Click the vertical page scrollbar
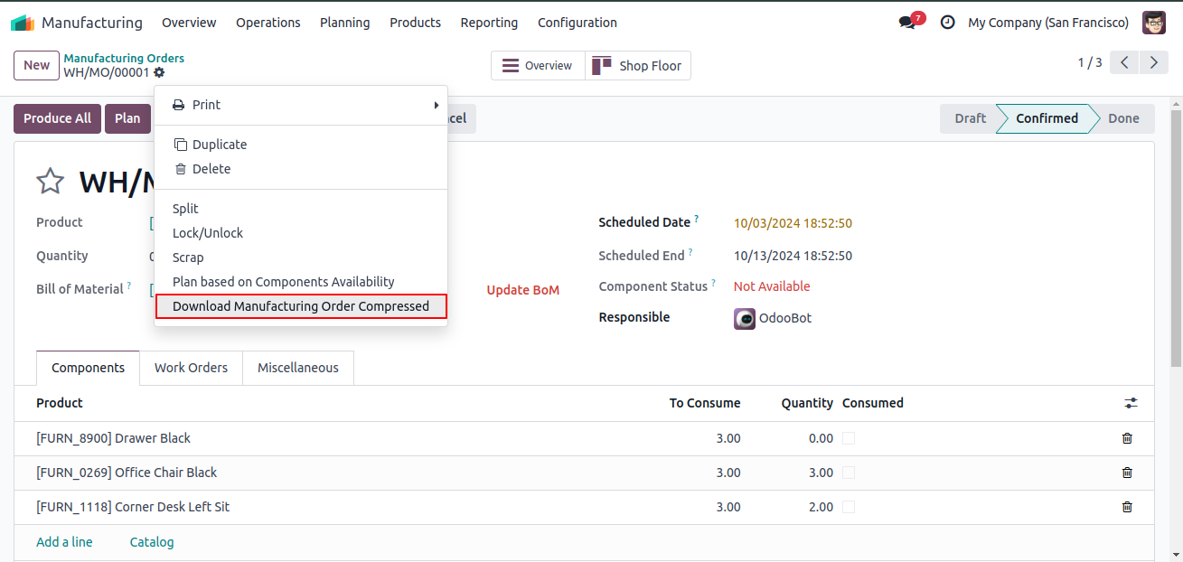The width and height of the screenshot is (1183, 562). [1176, 240]
